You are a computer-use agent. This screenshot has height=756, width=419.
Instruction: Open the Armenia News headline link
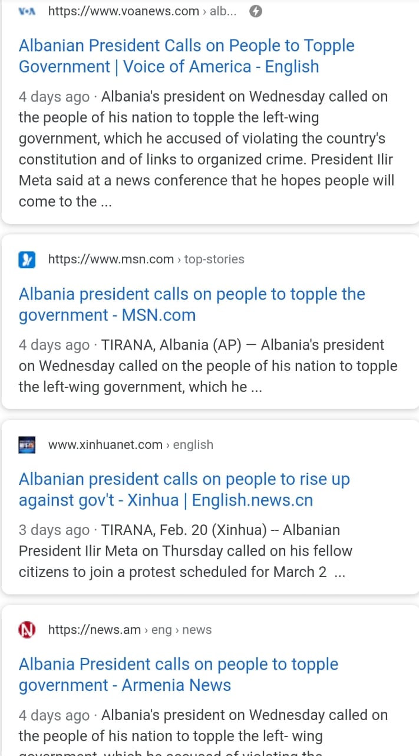coord(178,674)
